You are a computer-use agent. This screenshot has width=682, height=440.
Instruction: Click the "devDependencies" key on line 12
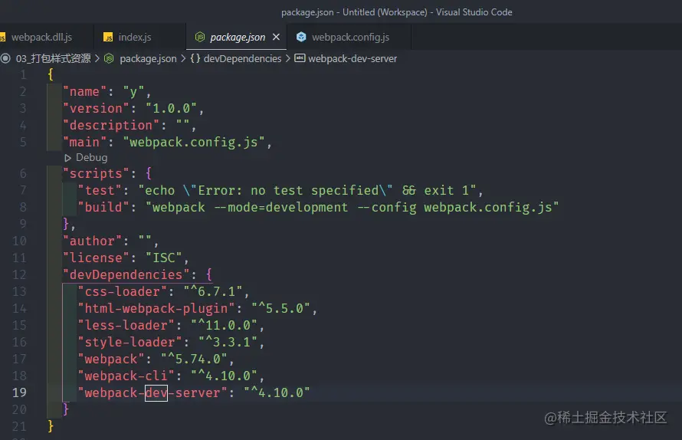(126, 274)
